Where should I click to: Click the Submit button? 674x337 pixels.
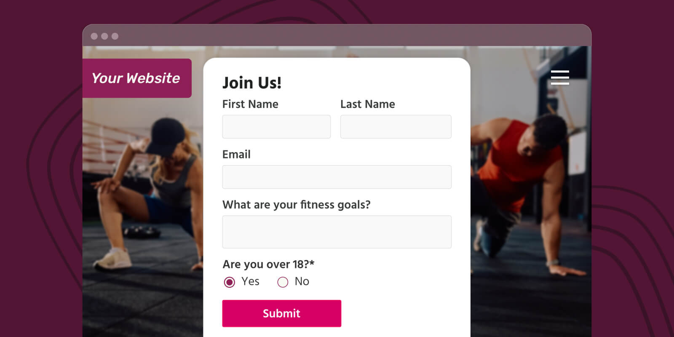pyautogui.click(x=281, y=313)
